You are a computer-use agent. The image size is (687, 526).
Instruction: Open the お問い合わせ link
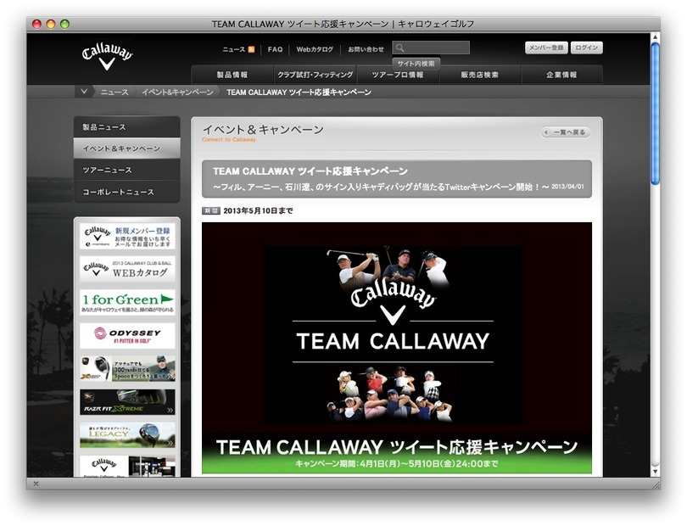click(x=366, y=49)
